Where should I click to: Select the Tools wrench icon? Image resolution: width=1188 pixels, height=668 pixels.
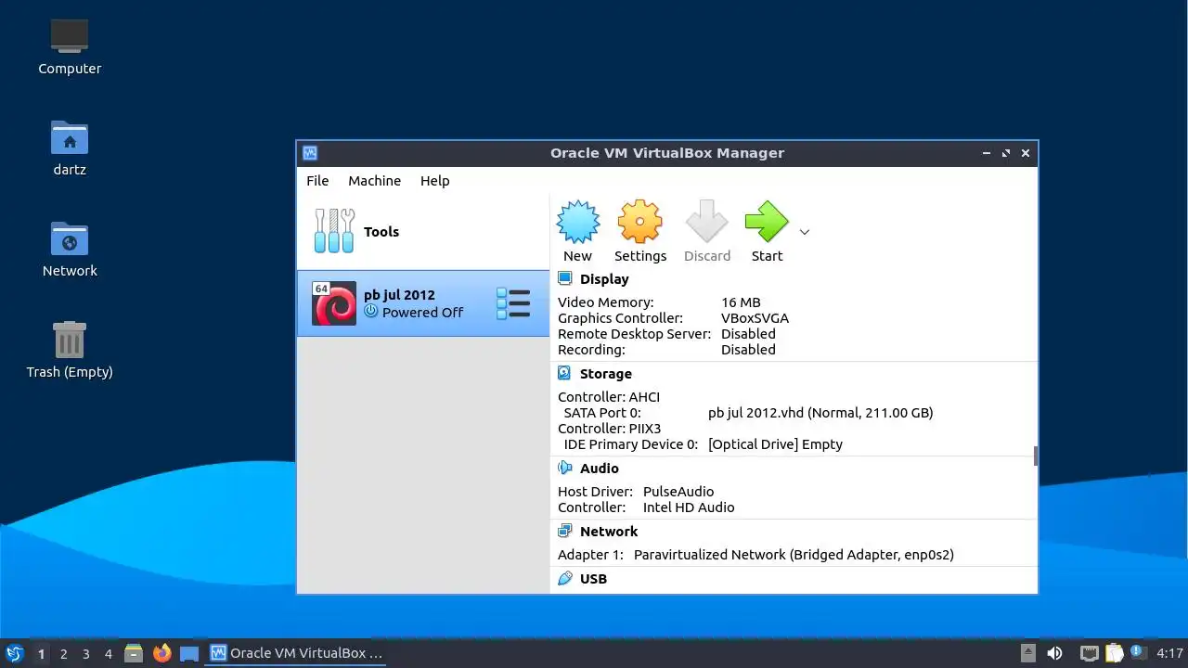click(334, 231)
